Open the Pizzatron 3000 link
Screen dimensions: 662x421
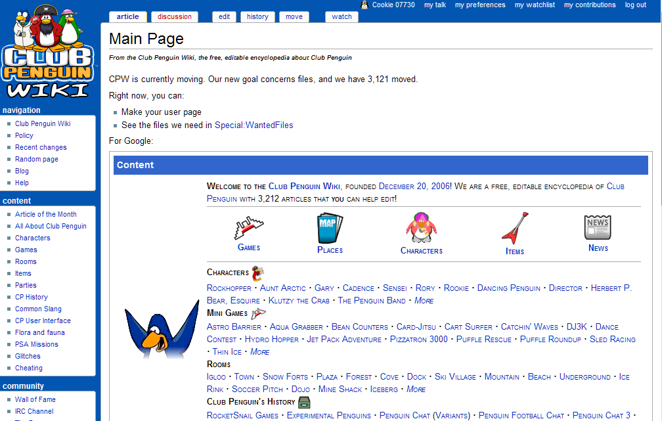[419, 340]
